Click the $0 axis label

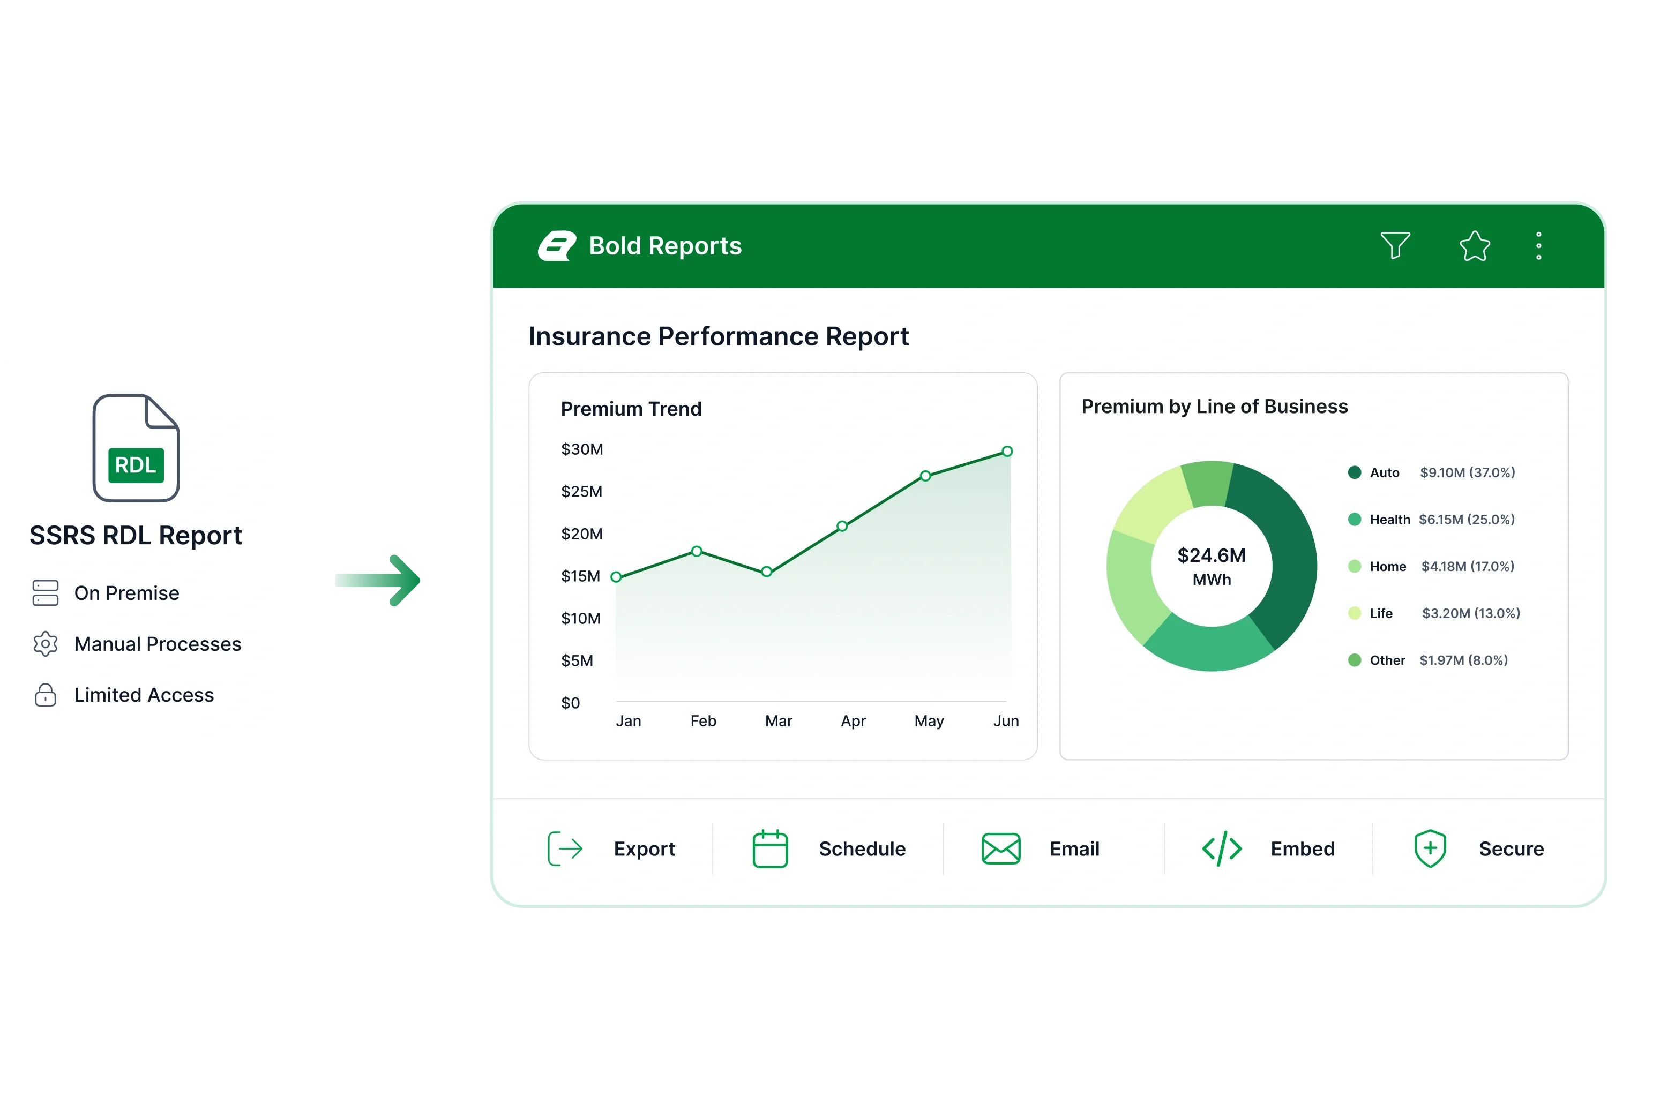(x=570, y=703)
